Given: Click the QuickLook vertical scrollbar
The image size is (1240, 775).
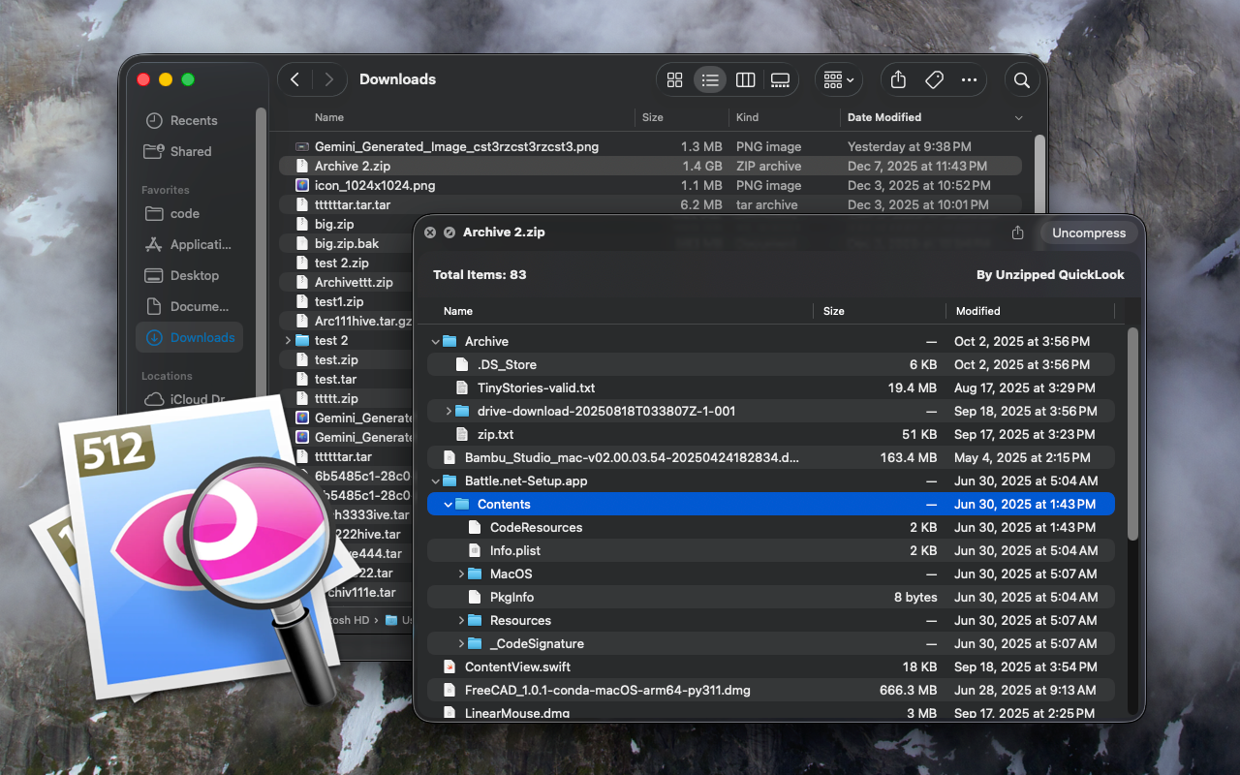Looking at the screenshot, I should tap(1133, 435).
